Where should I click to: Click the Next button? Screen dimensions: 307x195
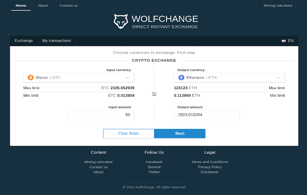180,133
